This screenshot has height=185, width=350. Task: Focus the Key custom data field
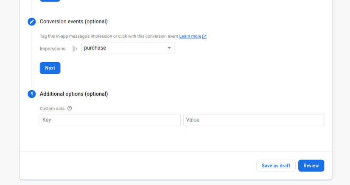click(x=110, y=120)
